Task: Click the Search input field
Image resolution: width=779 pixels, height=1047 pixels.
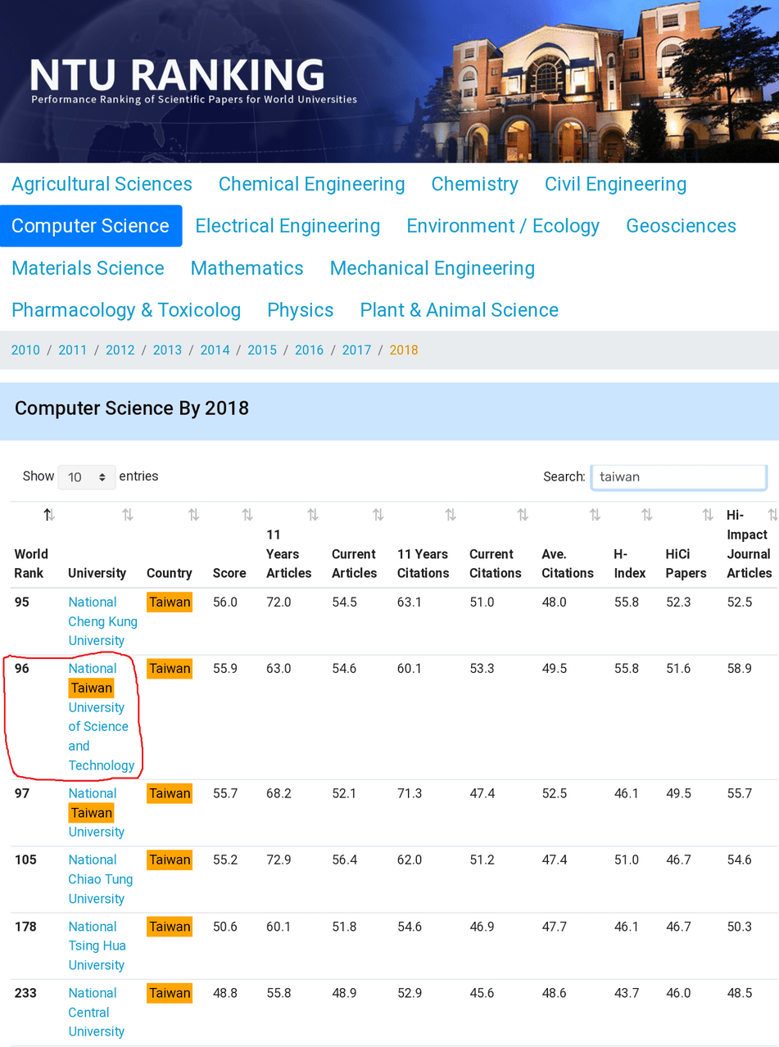Action: (x=679, y=476)
